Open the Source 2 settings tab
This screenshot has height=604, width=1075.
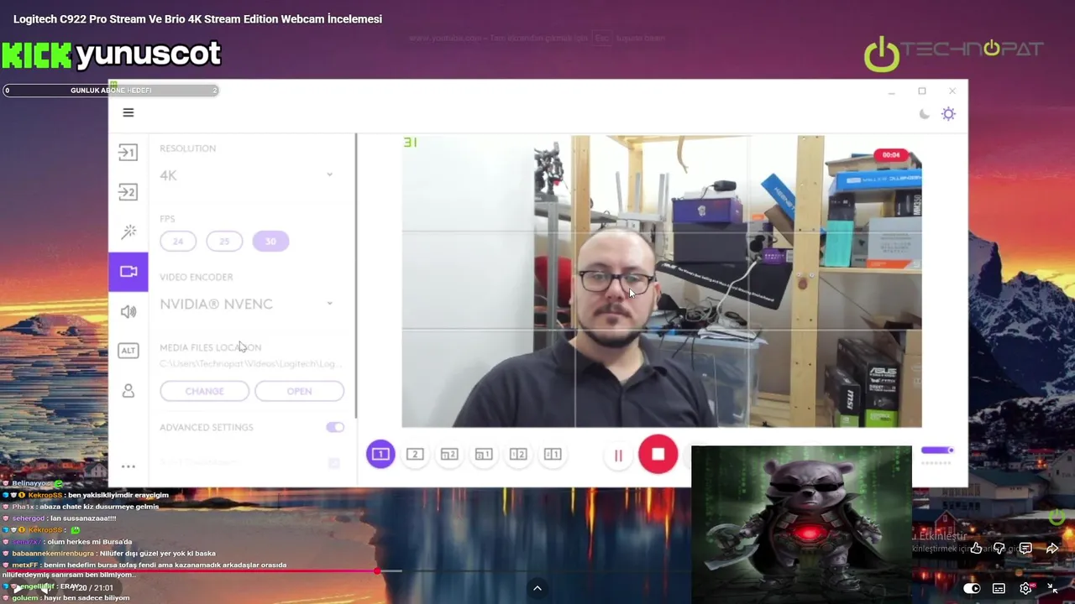click(128, 192)
